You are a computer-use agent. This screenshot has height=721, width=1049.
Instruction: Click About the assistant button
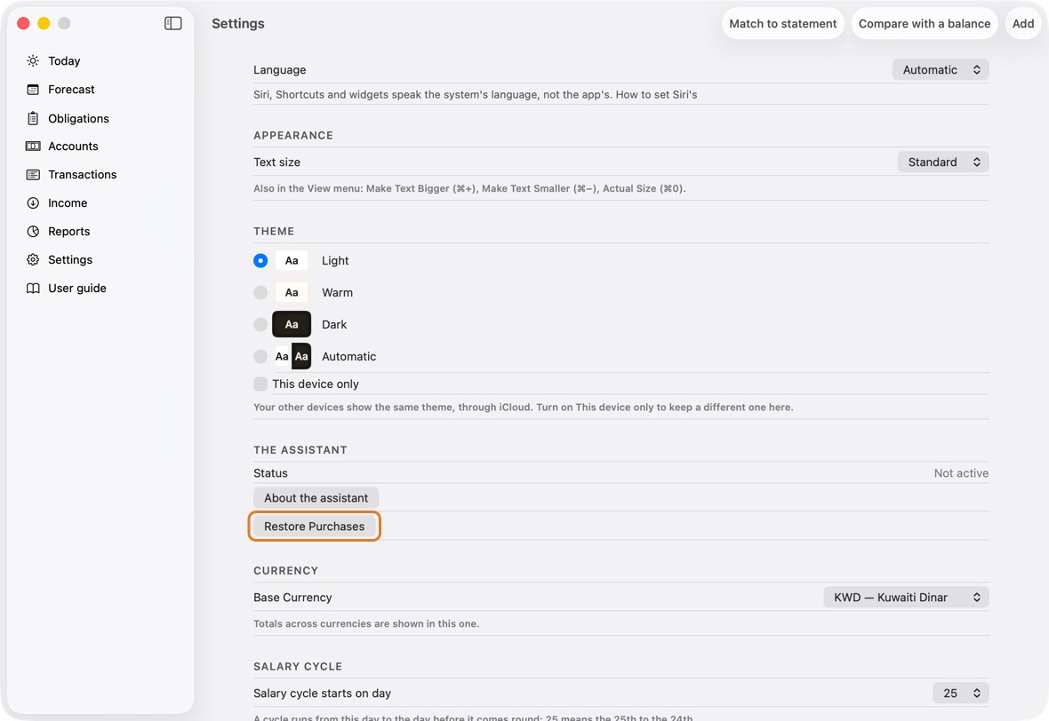click(x=316, y=498)
